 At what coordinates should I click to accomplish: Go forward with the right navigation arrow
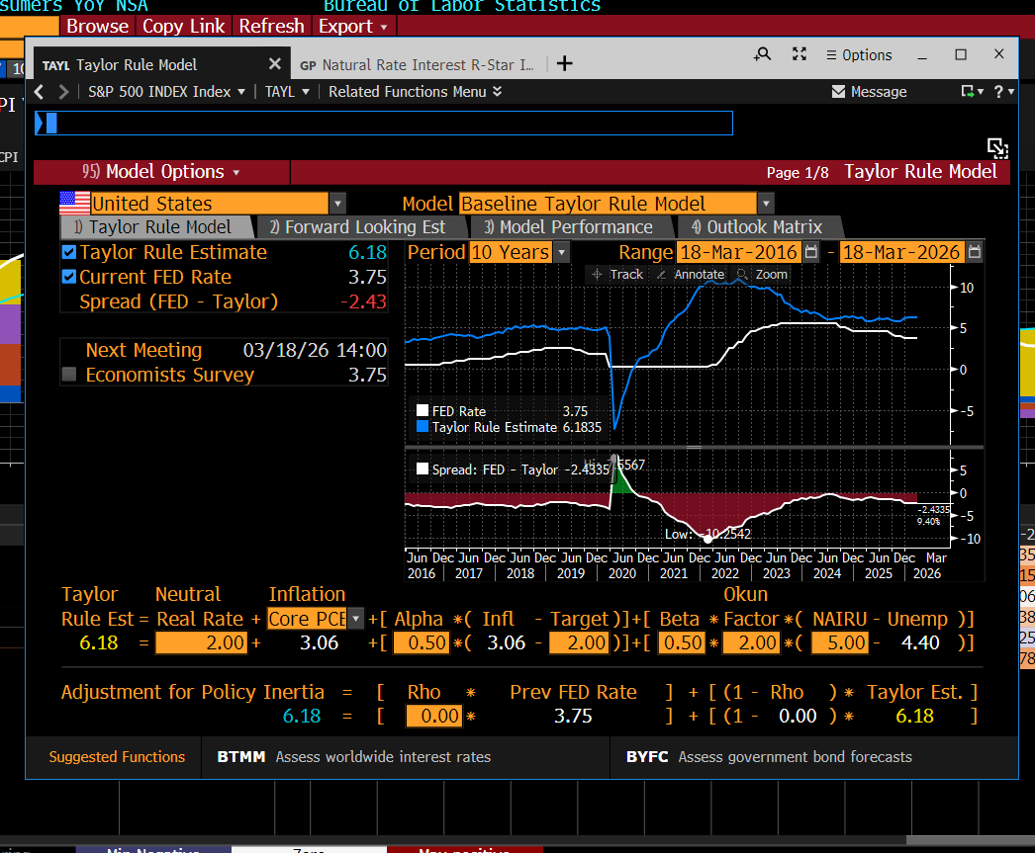tap(63, 92)
